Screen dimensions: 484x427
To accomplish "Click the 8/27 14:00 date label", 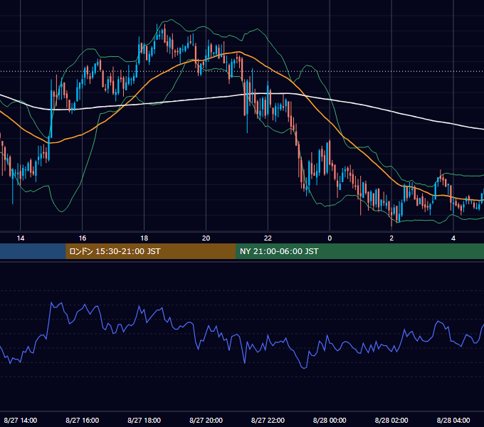I will click(21, 420).
